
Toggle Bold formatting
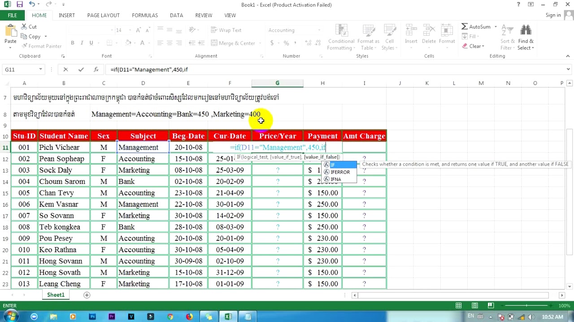pyautogui.click(x=72, y=43)
